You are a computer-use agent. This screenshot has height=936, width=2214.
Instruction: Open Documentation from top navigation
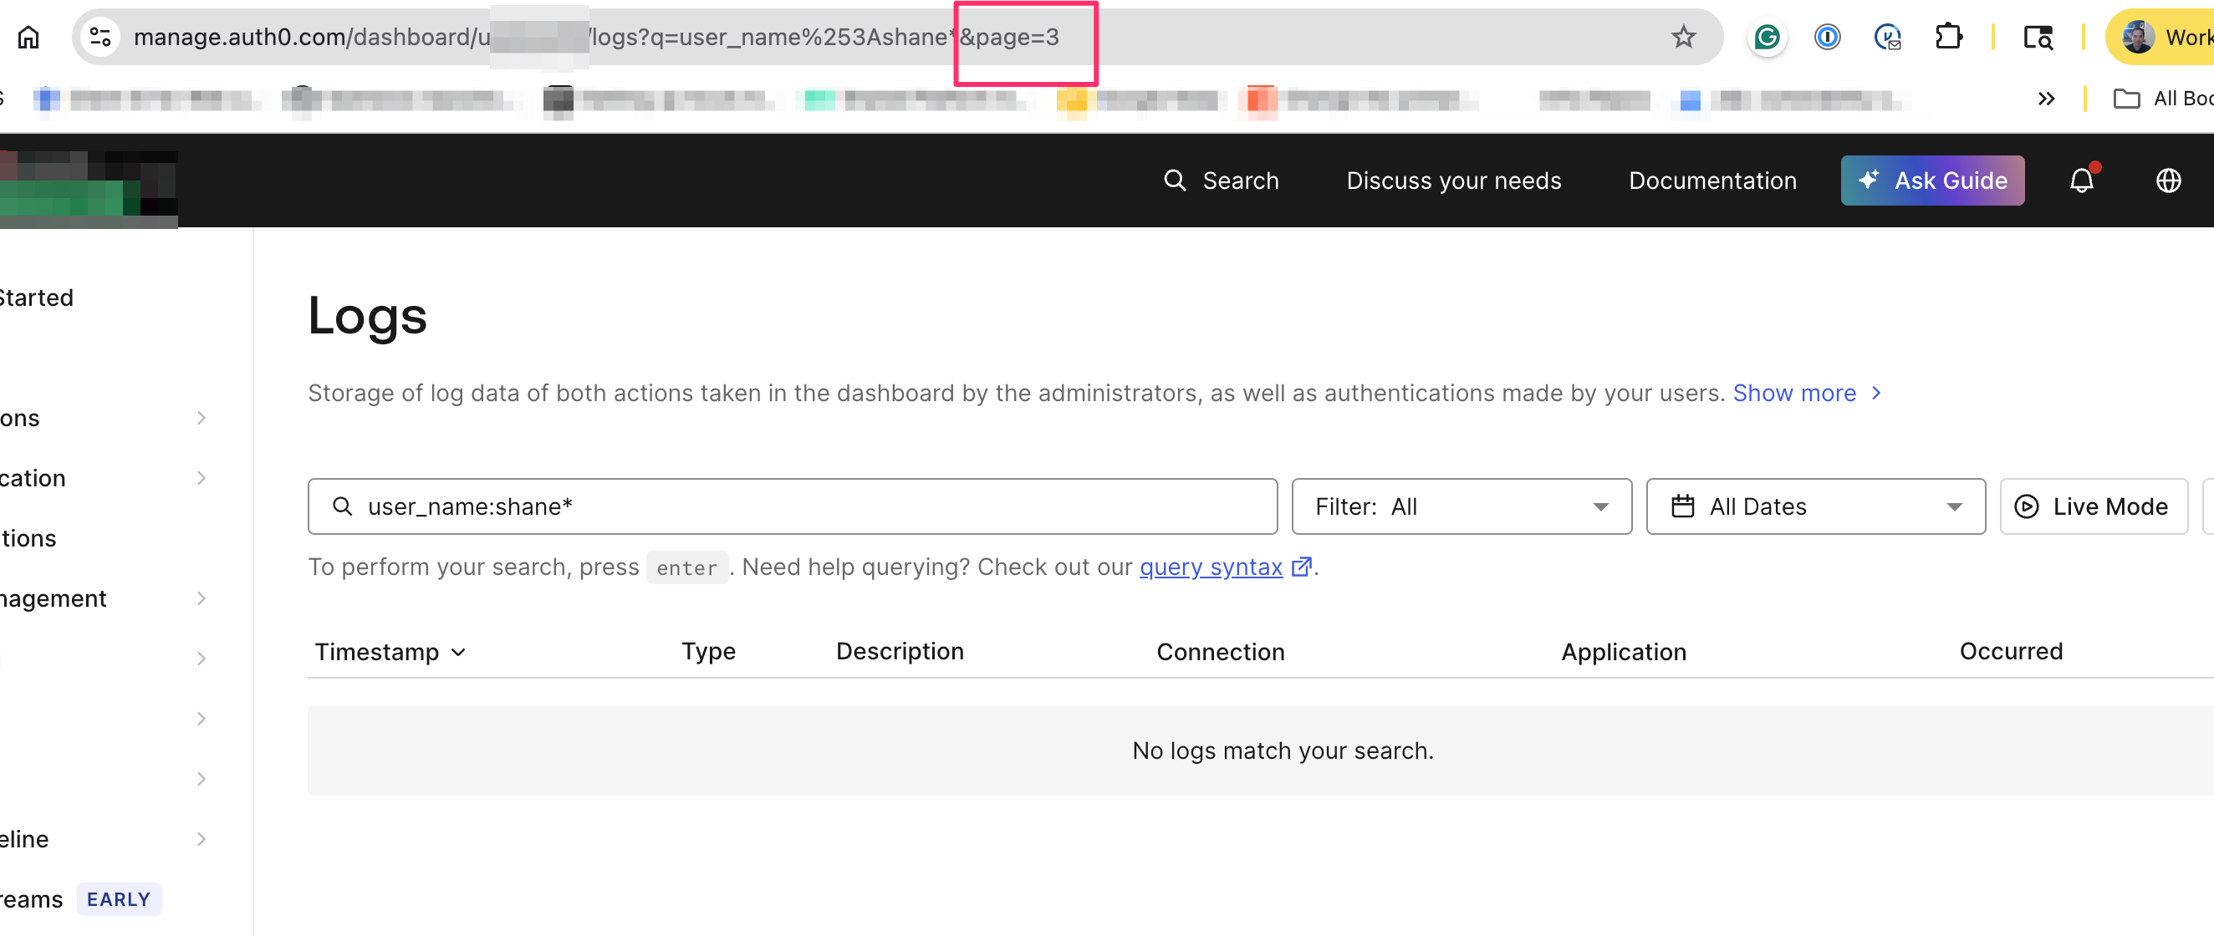coord(1712,181)
